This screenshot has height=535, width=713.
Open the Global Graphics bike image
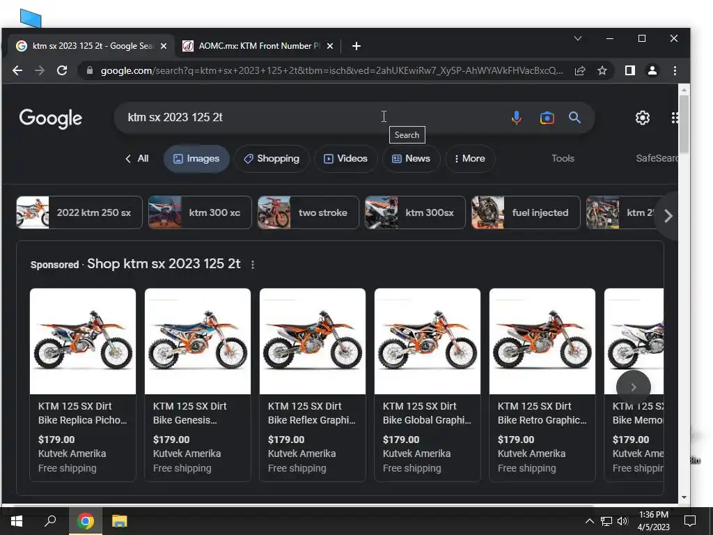click(428, 341)
